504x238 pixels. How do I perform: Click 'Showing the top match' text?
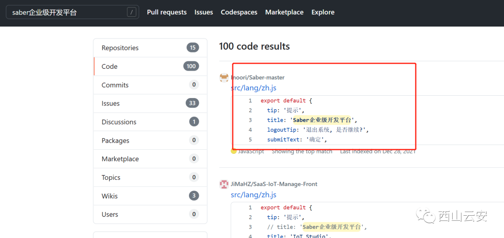[x=302, y=152]
